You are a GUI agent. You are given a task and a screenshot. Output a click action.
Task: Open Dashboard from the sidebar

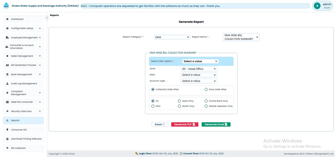(23, 19)
